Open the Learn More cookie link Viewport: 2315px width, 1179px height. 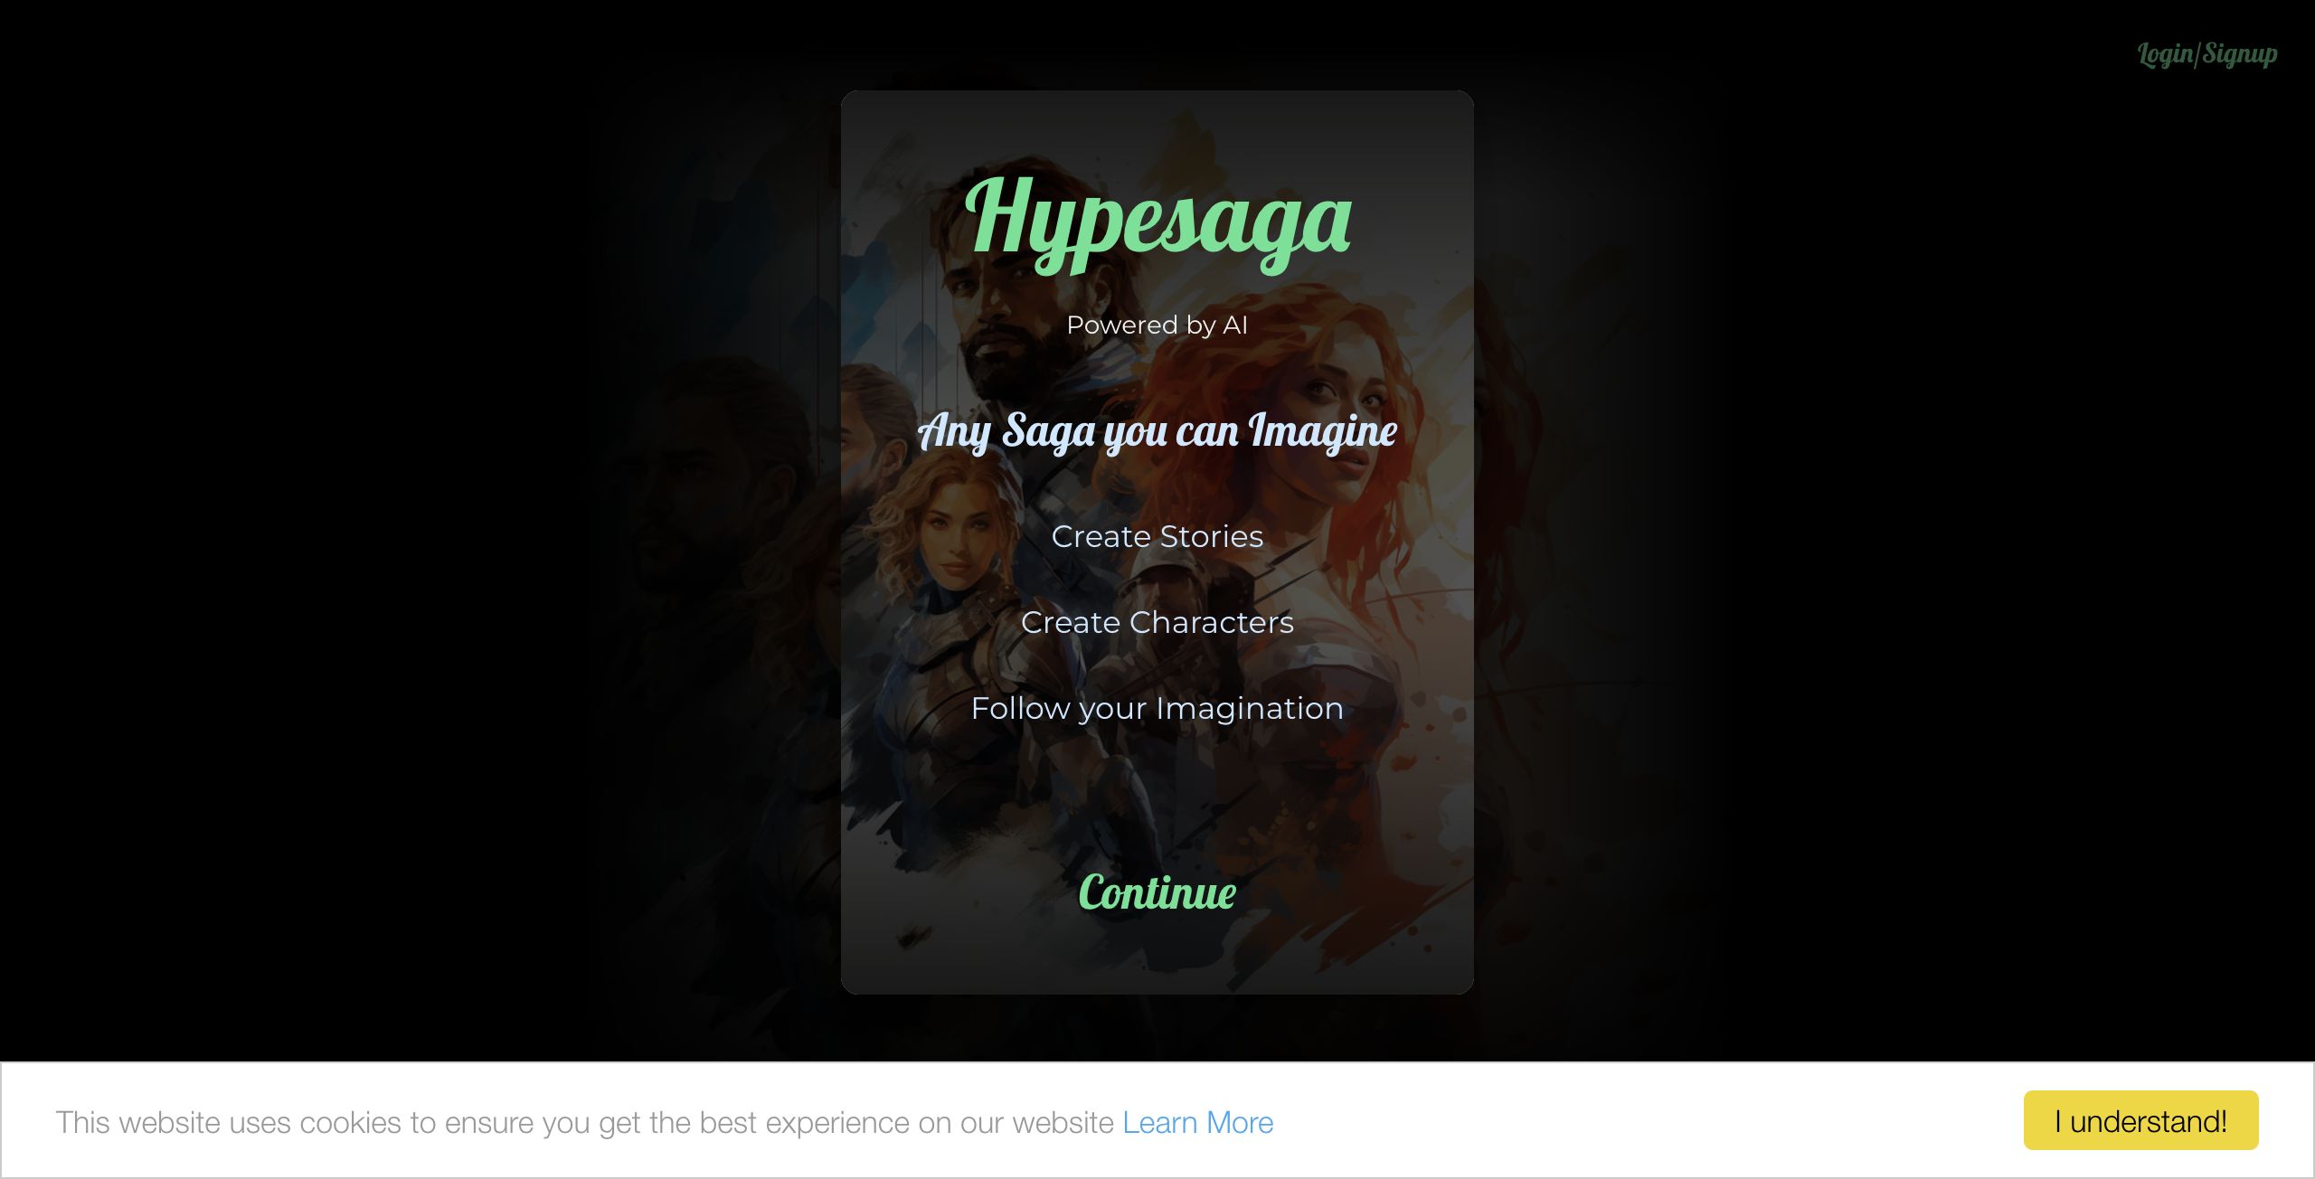coord(1197,1122)
